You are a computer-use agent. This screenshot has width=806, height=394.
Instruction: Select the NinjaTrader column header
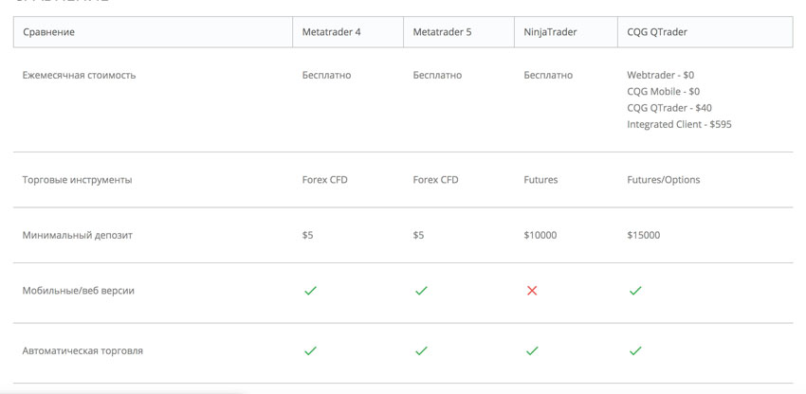pyautogui.click(x=566, y=32)
